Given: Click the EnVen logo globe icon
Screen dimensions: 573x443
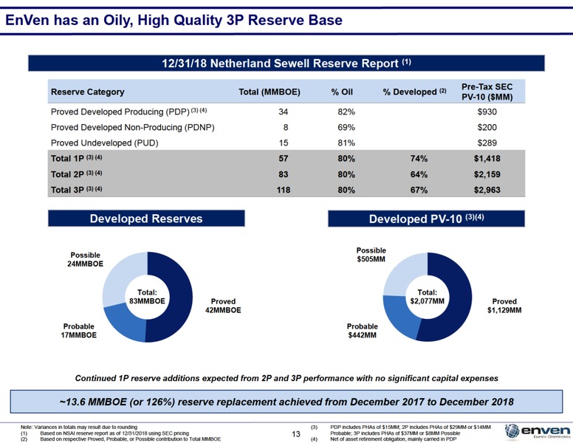Looking at the screenshot, I should click(512, 431).
